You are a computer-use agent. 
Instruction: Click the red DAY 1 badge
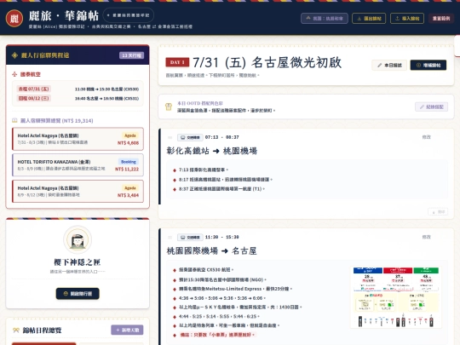177,62
